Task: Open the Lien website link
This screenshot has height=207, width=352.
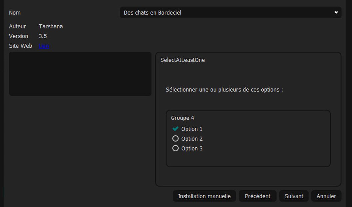Action: [x=44, y=46]
